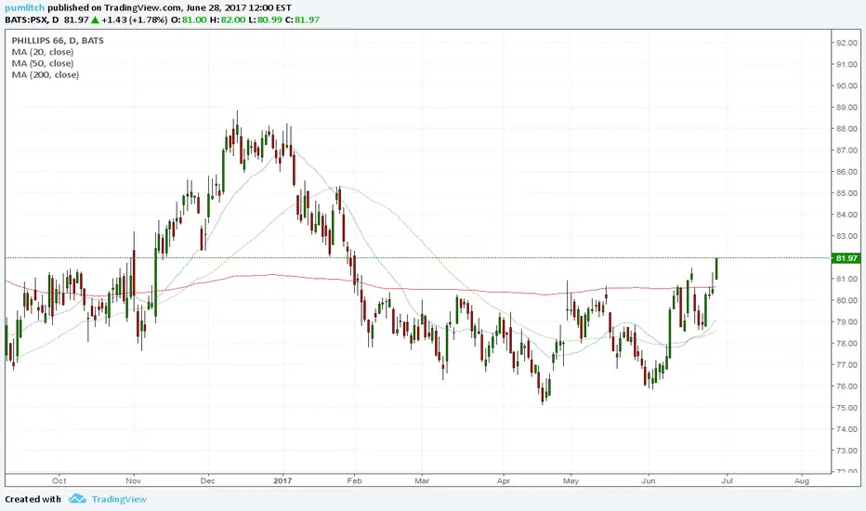Click the +1.43 (+1.78%) change value
The width and height of the screenshot is (866, 511).
pos(134,20)
